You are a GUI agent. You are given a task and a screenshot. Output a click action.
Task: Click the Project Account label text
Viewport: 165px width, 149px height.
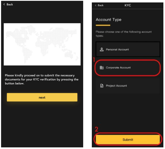click(x=116, y=86)
